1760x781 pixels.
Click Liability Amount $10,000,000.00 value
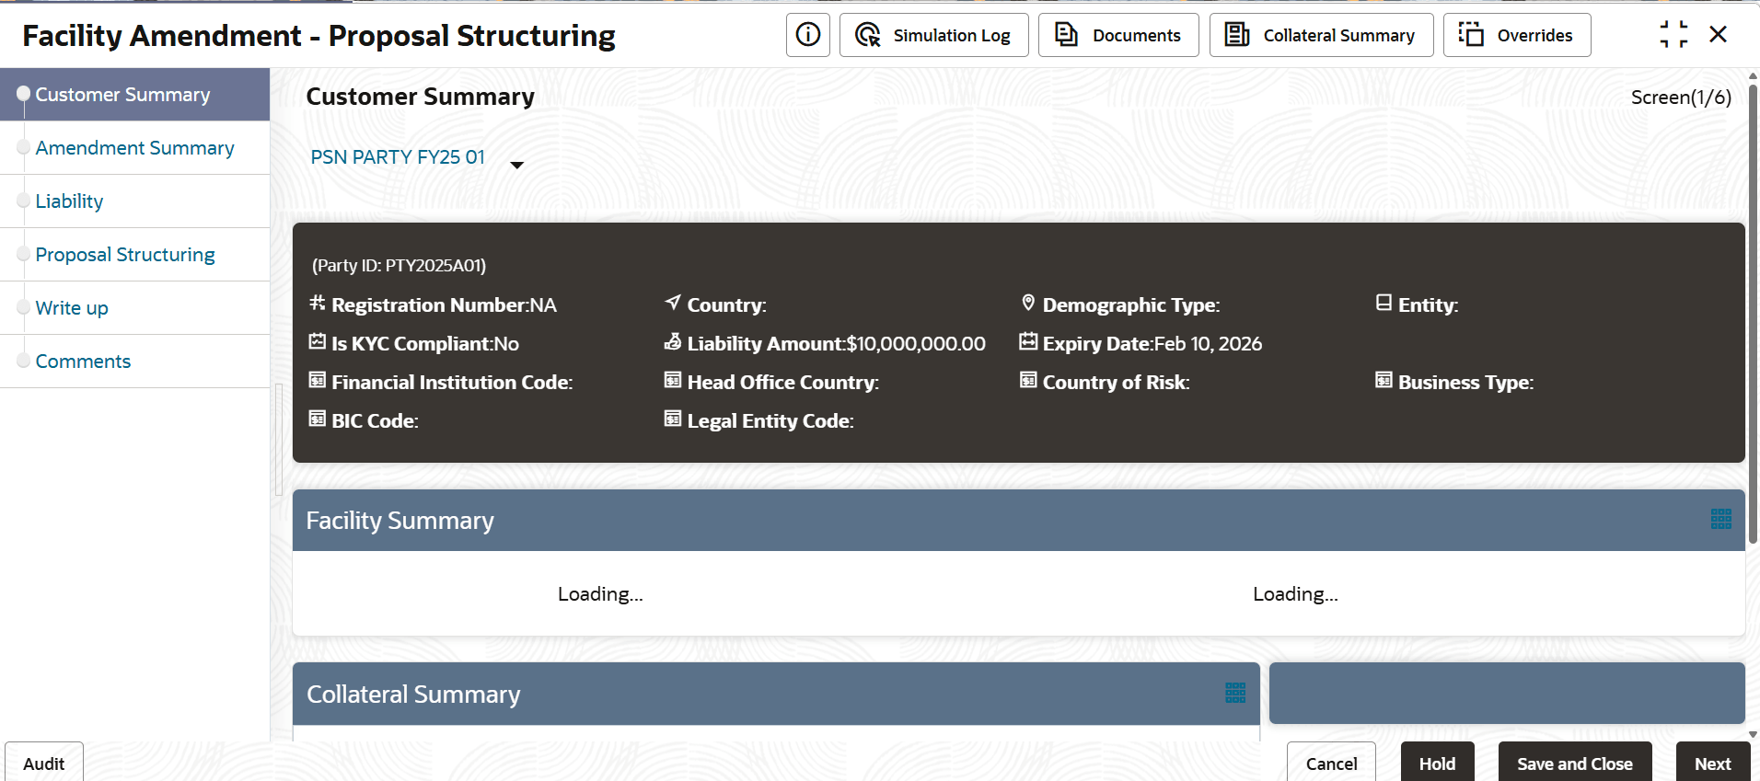point(916,343)
